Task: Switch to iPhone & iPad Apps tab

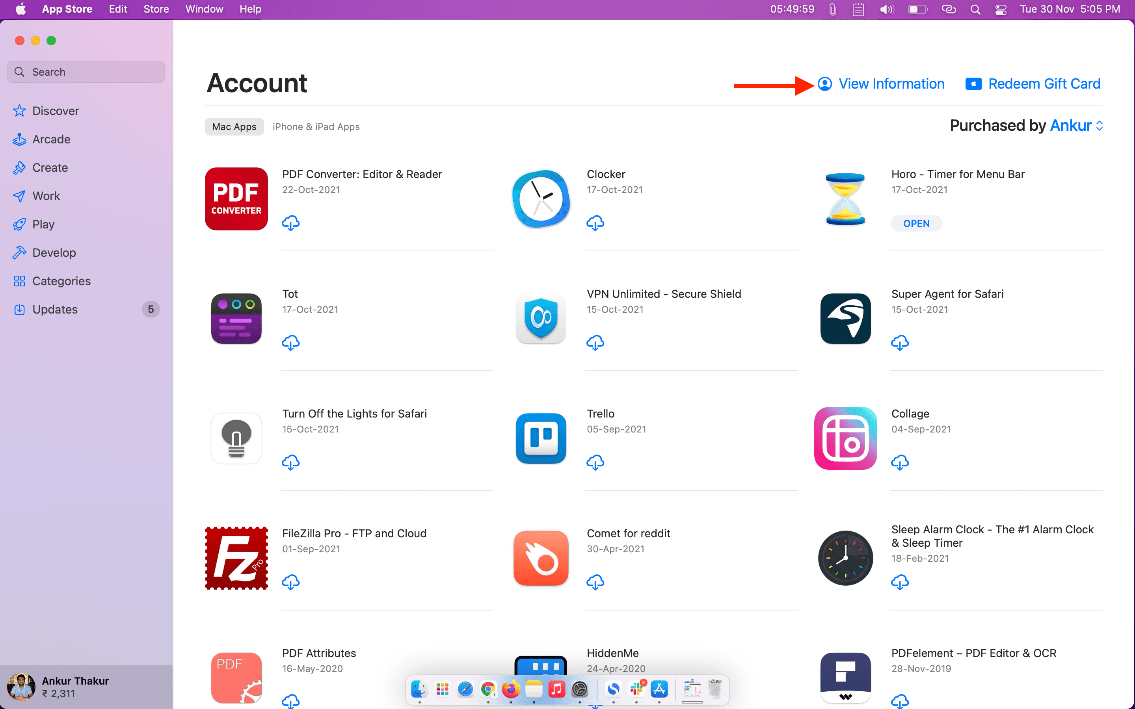Action: (x=316, y=126)
